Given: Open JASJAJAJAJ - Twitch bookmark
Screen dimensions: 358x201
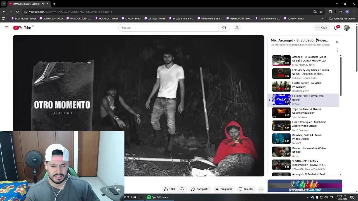Looking at the screenshot, I should [x=51, y=19].
